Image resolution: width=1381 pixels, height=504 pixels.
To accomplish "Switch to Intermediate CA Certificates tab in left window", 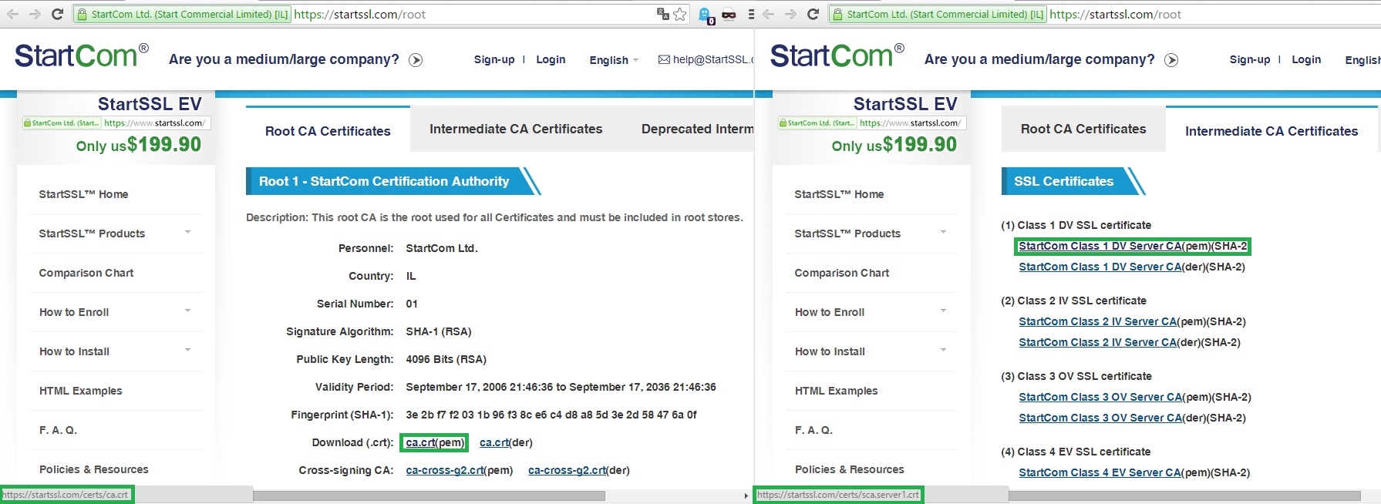I will (516, 129).
